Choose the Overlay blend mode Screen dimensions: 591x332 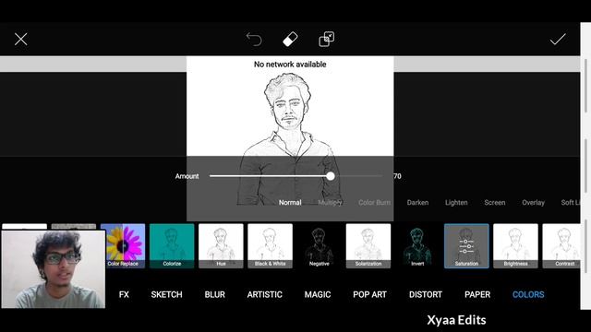tap(533, 203)
